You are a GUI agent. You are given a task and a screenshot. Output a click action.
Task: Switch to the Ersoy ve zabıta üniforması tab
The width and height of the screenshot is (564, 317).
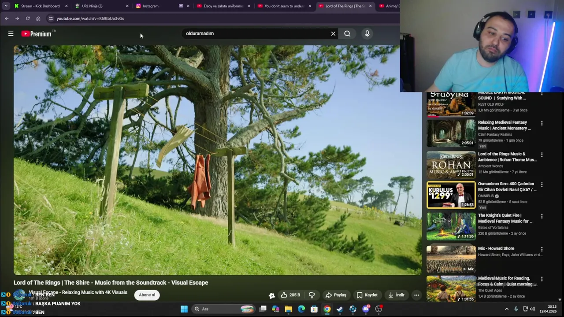pyautogui.click(x=223, y=6)
